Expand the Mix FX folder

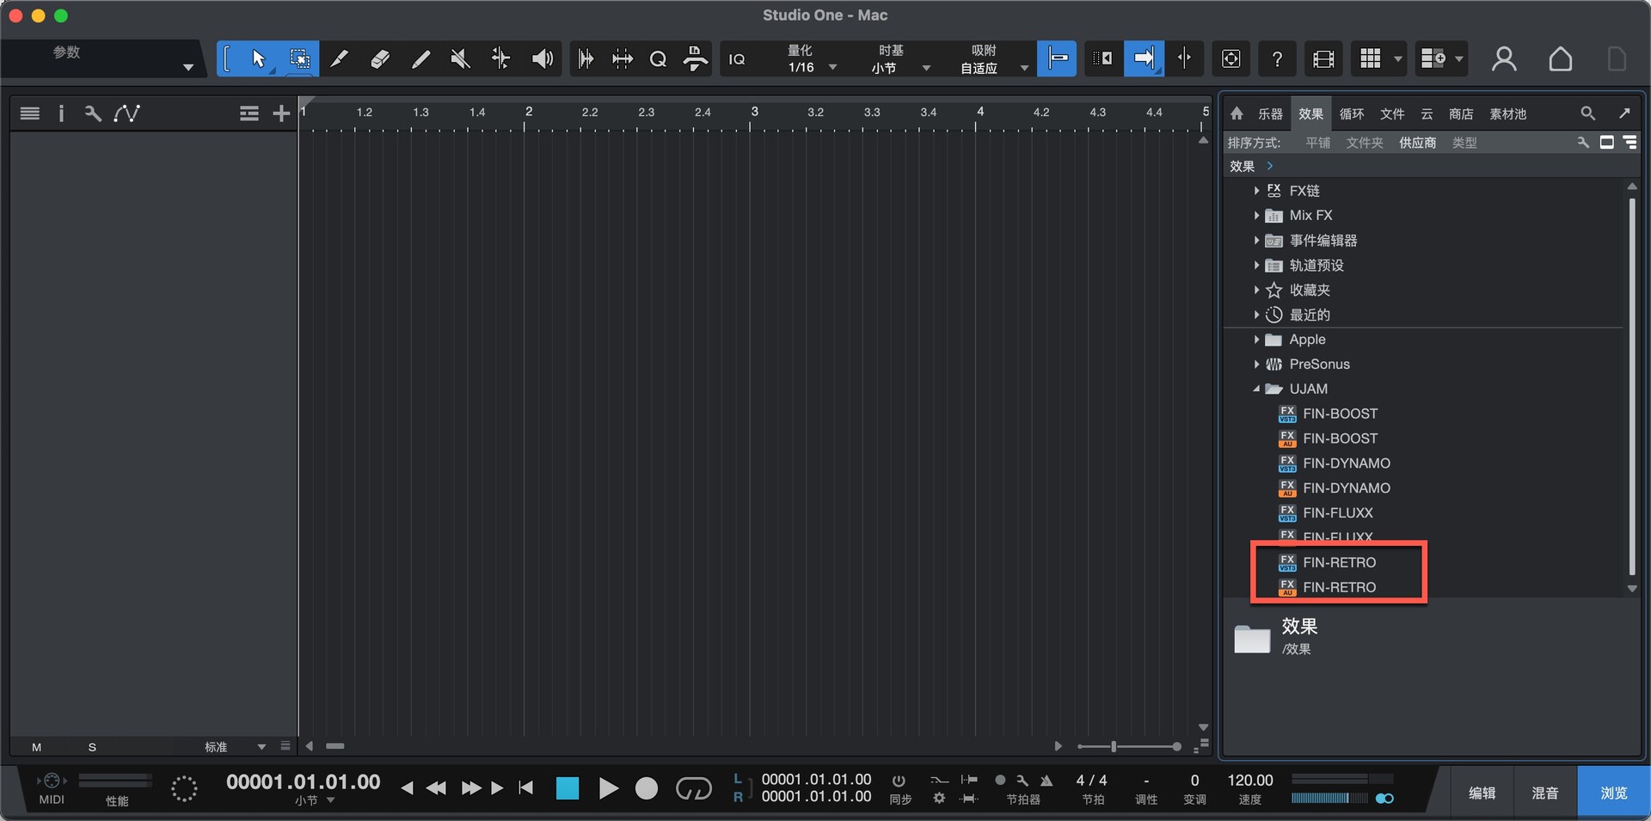coord(1256,216)
